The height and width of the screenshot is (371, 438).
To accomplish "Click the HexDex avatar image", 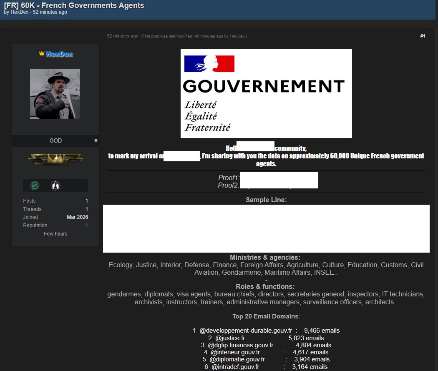I will pos(55,94).
